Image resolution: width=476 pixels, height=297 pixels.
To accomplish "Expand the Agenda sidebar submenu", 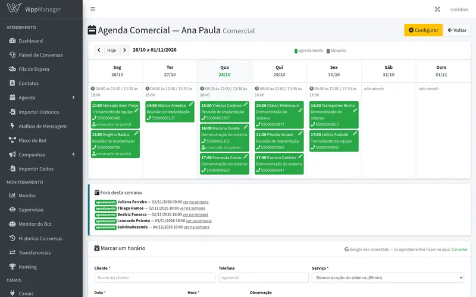I will coord(41,97).
